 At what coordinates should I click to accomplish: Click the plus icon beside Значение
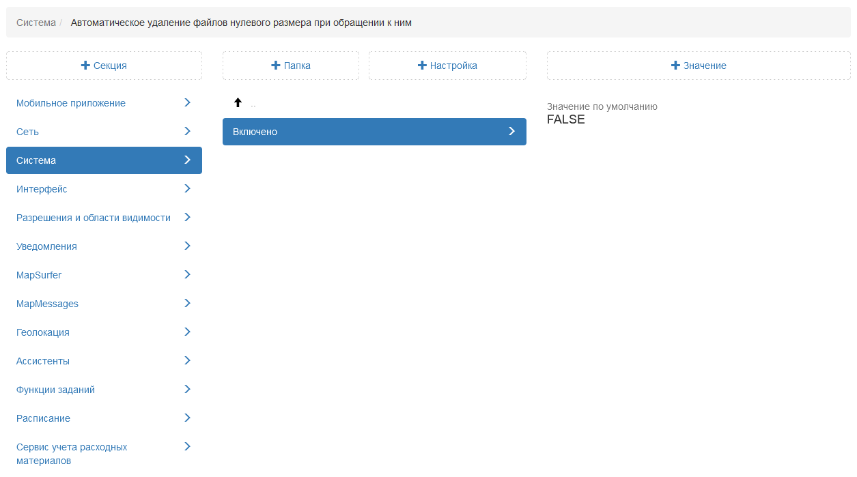tap(675, 66)
